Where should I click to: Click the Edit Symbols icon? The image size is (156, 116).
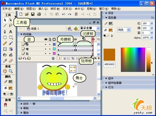pyautogui.click(x=76, y=28)
